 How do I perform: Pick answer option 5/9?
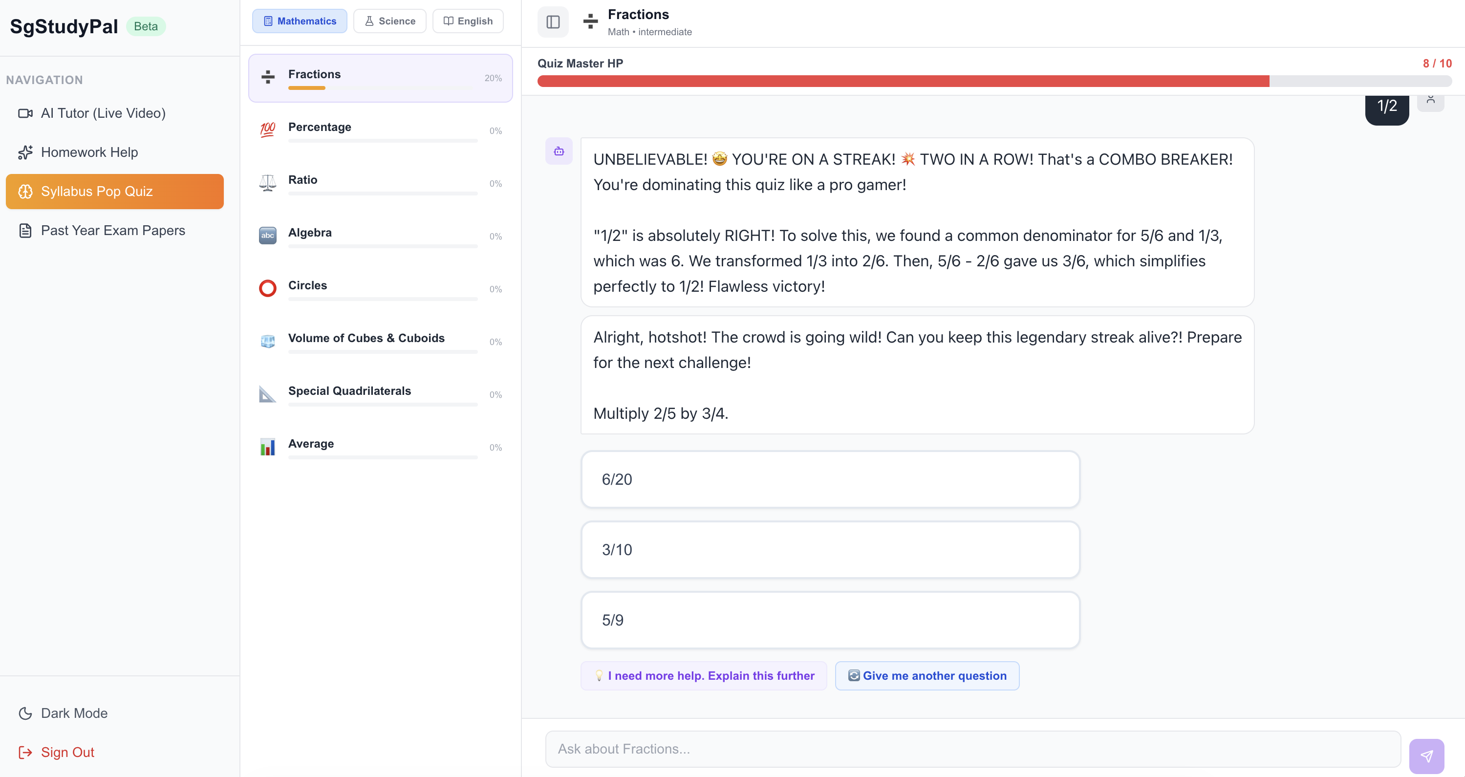(830, 620)
